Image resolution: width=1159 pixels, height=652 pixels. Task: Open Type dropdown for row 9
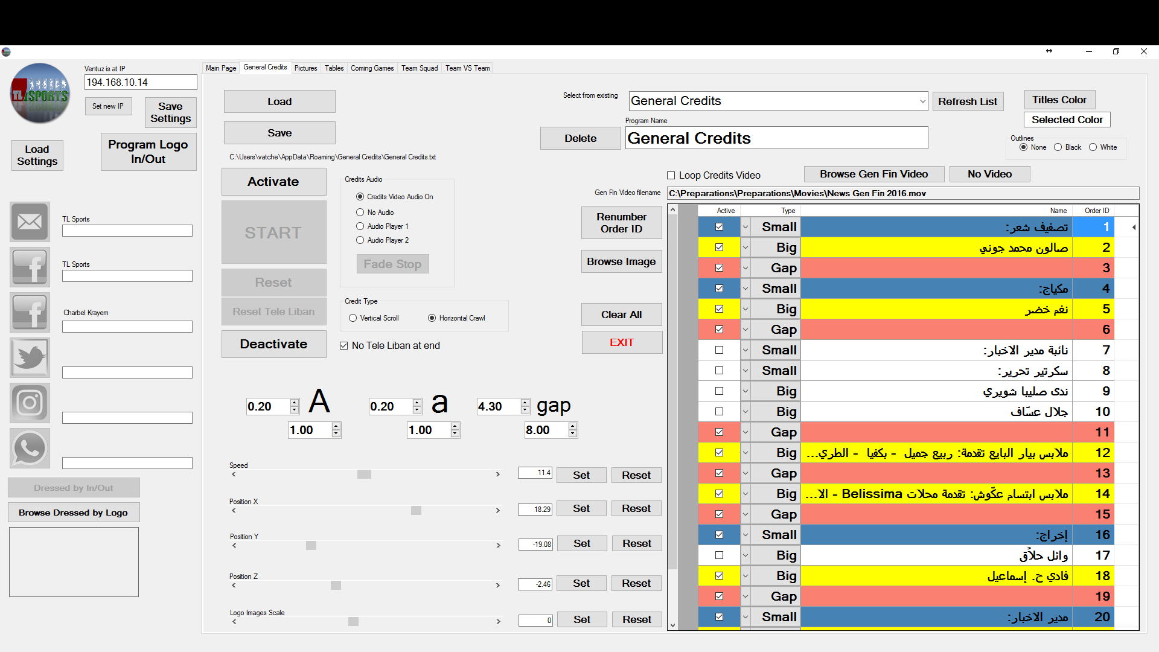click(746, 391)
